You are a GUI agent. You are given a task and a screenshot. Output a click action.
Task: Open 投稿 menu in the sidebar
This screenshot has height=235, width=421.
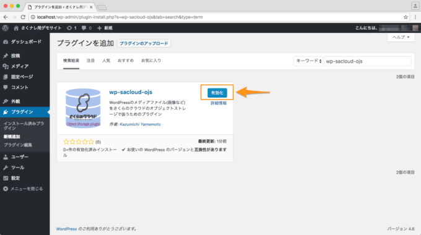pos(25,56)
